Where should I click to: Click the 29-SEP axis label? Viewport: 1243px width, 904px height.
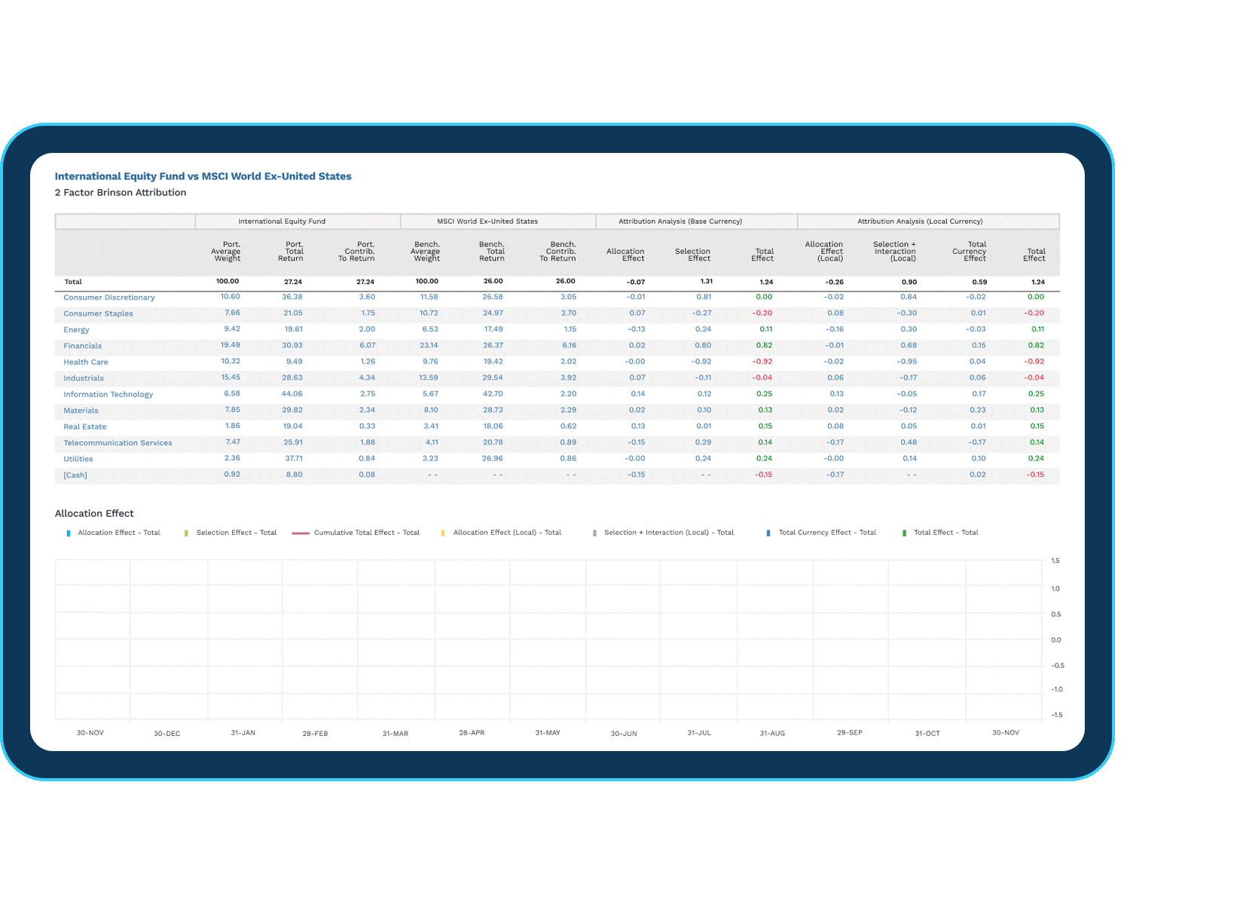850,733
